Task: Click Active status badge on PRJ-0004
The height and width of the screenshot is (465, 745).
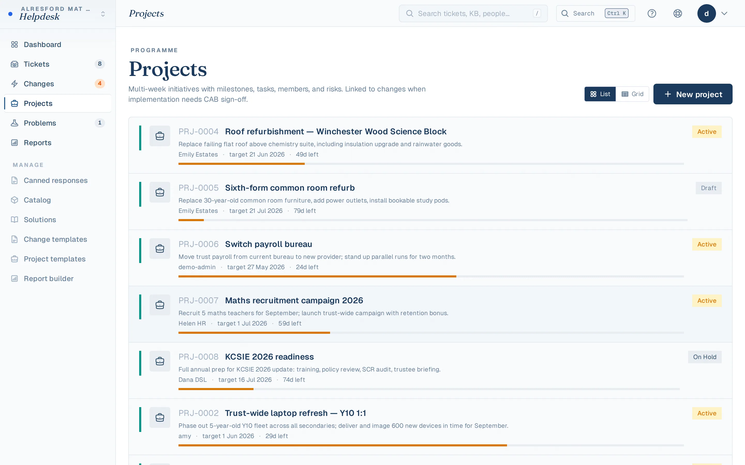Action: [x=707, y=132]
